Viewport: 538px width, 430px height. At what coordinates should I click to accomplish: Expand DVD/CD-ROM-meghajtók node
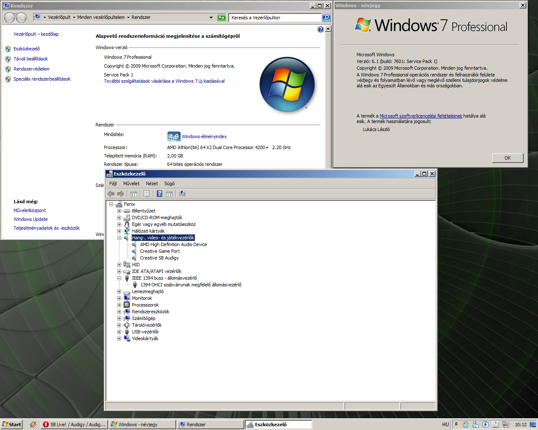[x=119, y=218]
